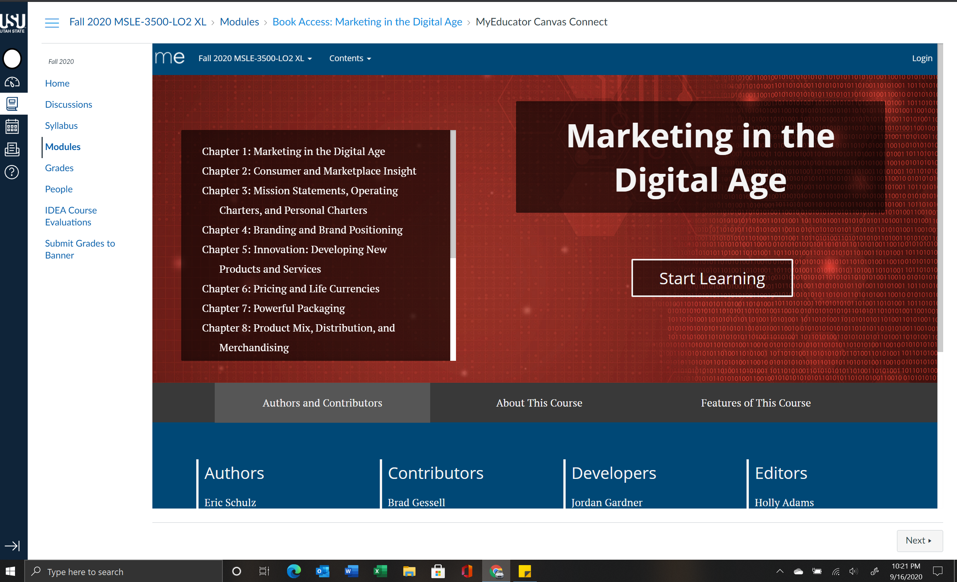The image size is (957, 582).
Task: Open the Canvas Dashboard icon in sidebar
Action: point(12,82)
